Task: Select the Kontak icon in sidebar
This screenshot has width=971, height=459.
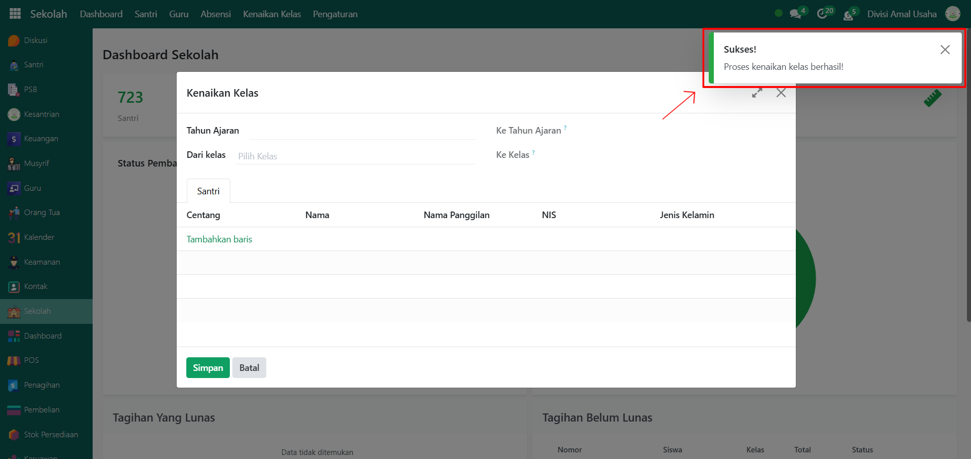Action: pos(14,287)
